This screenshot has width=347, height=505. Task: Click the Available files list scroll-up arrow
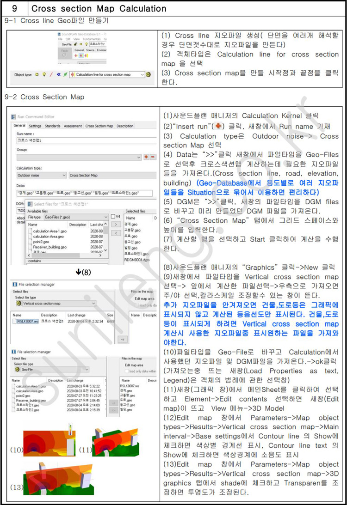coord(106,224)
